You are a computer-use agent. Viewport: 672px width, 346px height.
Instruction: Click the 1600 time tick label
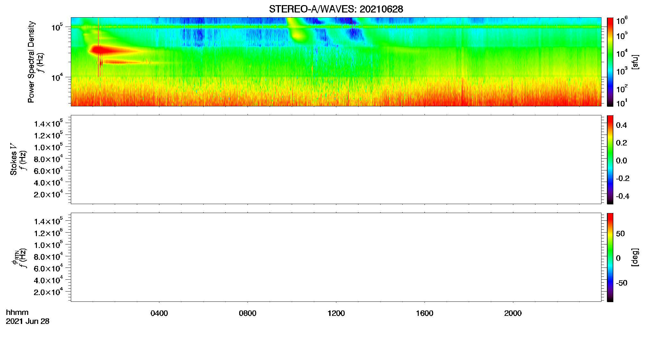pos(424,313)
